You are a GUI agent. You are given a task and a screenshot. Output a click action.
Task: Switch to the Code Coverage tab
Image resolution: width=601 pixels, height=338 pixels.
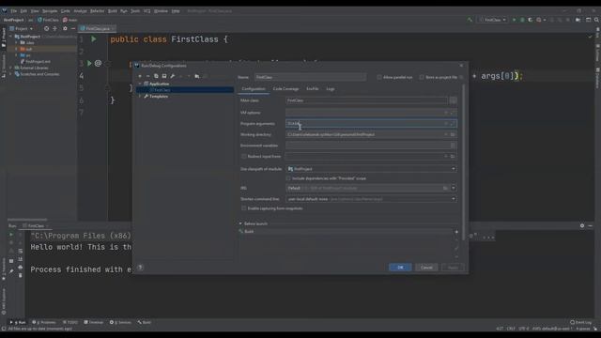(x=285, y=89)
